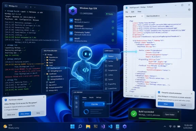Click Allow in Firewall dialog
This screenshot has height=131, width=196.
(166, 104)
